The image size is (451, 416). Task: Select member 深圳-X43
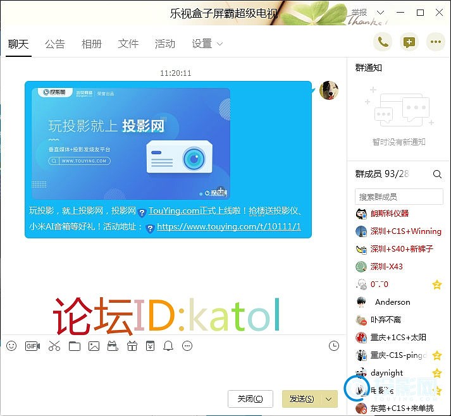pyautogui.click(x=399, y=267)
